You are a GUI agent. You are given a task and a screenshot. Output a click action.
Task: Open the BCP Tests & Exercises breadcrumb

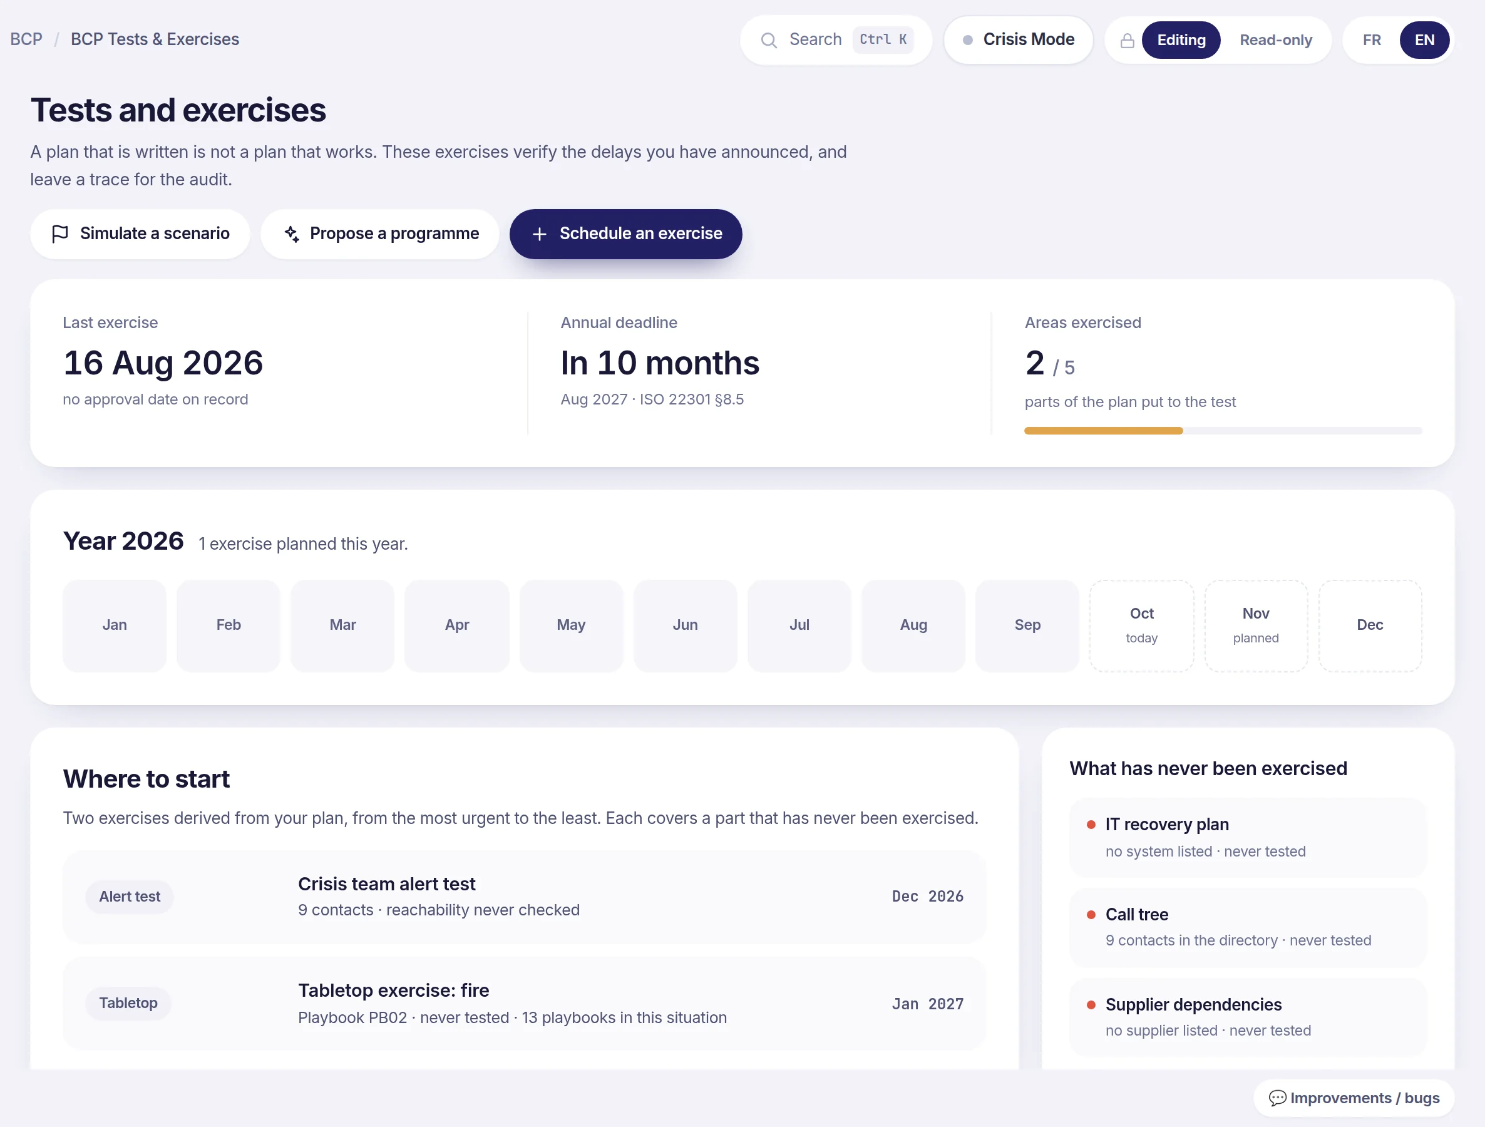(155, 39)
